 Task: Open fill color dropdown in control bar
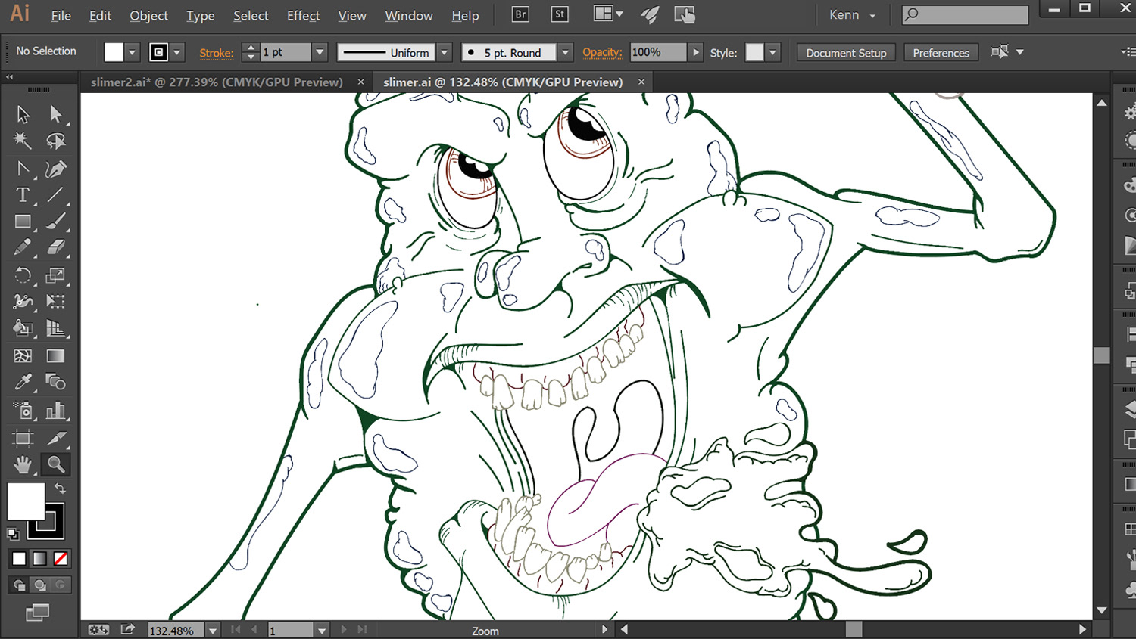pos(133,52)
